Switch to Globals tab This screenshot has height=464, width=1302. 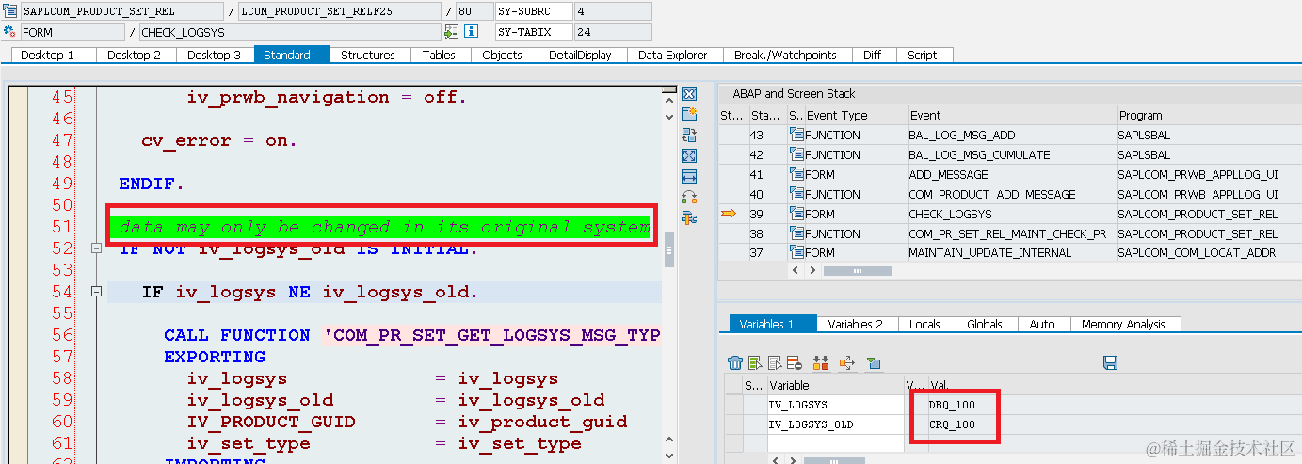[985, 324]
